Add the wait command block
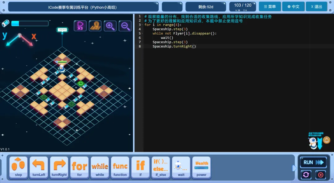This screenshot has height=183, width=334. (x=181, y=168)
